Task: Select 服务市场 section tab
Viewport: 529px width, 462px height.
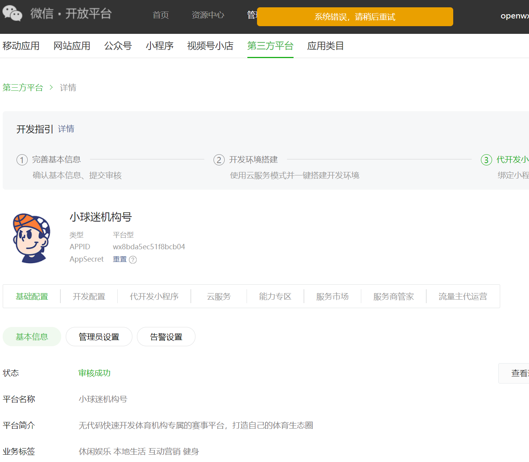Action: click(x=332, y=297)
